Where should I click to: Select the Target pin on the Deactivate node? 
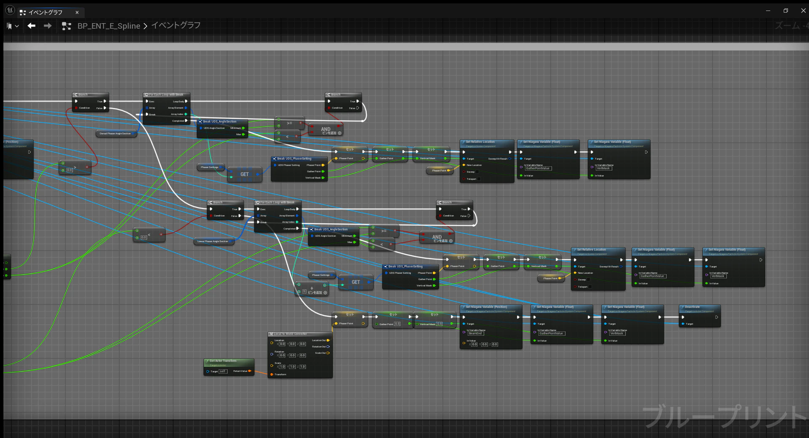coord(683,324)
